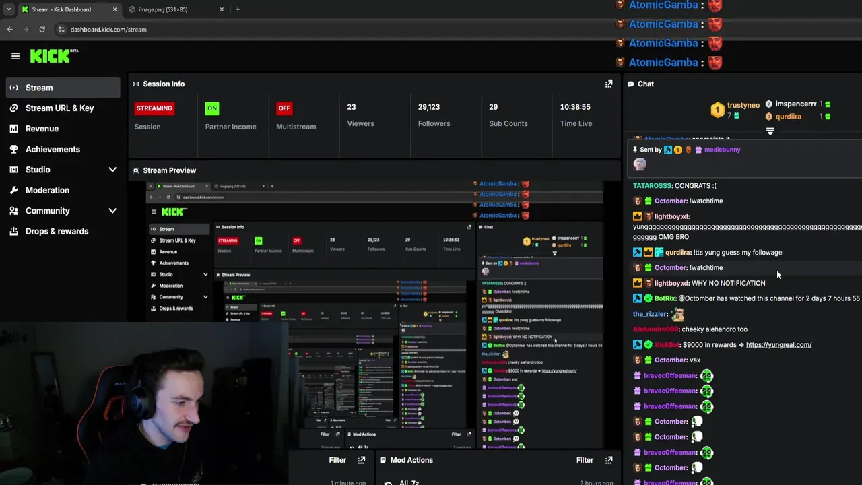
Task: Toggle the Partner Income ON badge
Action: click(x=212, y=108)
